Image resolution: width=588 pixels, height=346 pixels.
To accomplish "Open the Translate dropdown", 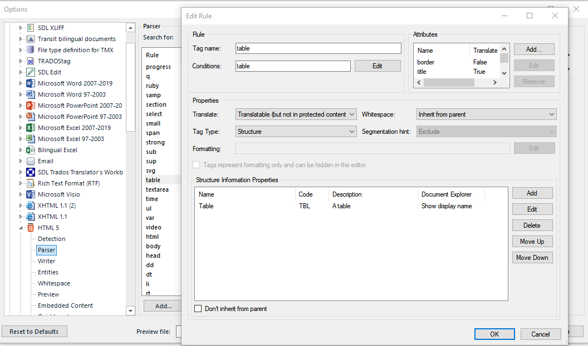I will click(x=296, y=114).
